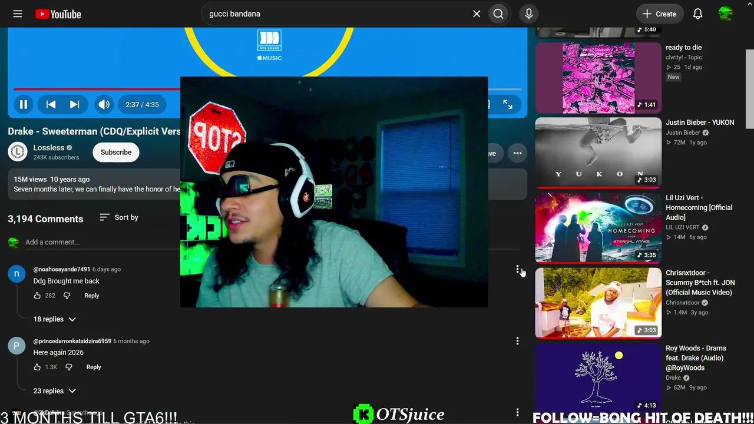The width and height of the screenshot is (754, 424).
Task: Open the account avatar menu
Action: [726, 14]
